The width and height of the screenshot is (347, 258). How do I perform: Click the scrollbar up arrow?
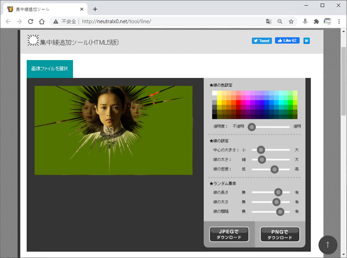click(343, 31)
